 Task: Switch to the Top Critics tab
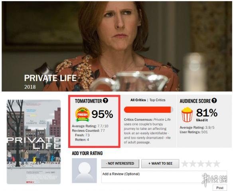157,100
